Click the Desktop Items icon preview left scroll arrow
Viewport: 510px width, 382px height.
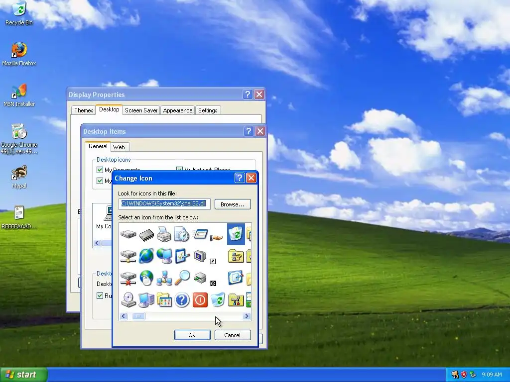click(x=97, y=243)
